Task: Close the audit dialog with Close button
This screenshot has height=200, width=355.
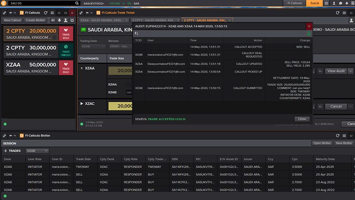Action: coord(302,119)
